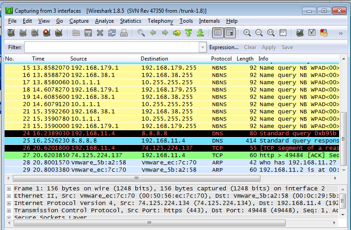351x230 pixels.
Task: Expand the Secure Sockets Layer row
Action: [9, 217]
